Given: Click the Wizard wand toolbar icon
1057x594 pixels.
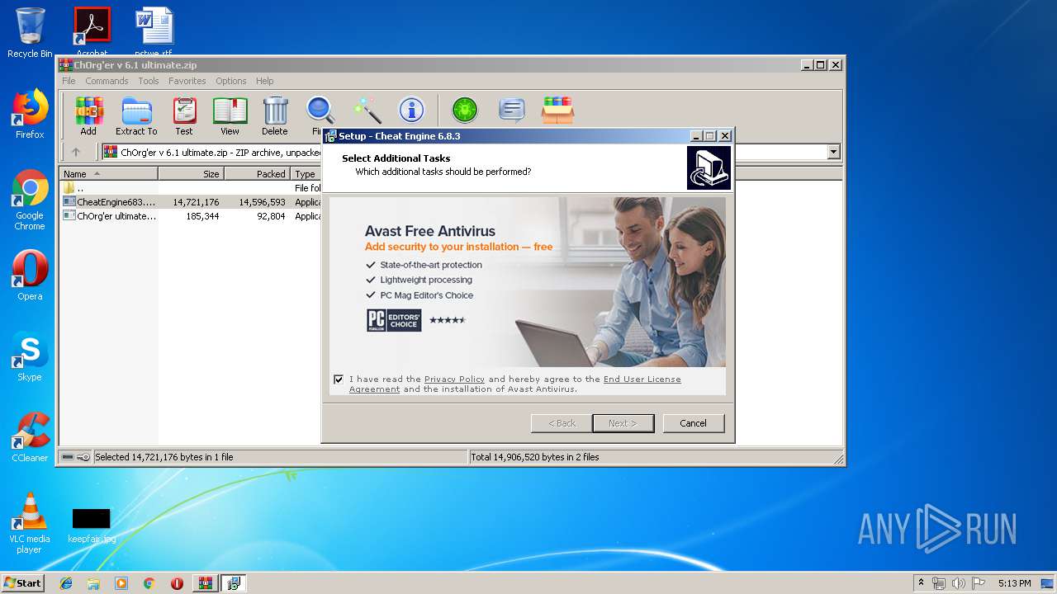Looking at the screenshot, I should (367, 110).
